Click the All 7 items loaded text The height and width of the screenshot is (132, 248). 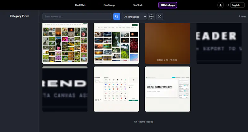(x=144, y=121)
